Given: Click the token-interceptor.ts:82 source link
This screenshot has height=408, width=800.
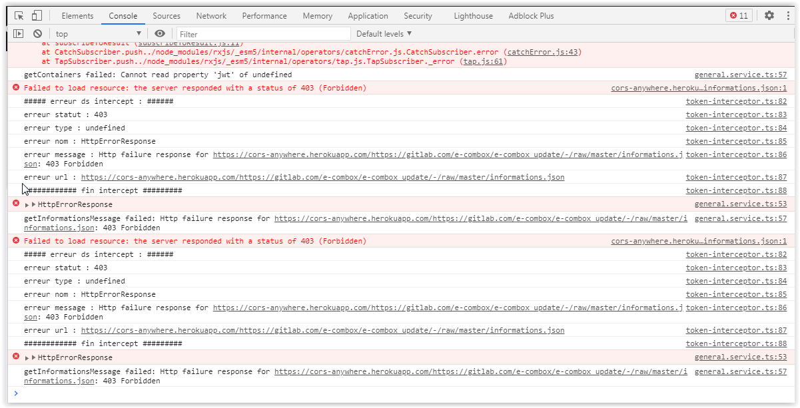Looking at the screenshot, I should [736, 101].
